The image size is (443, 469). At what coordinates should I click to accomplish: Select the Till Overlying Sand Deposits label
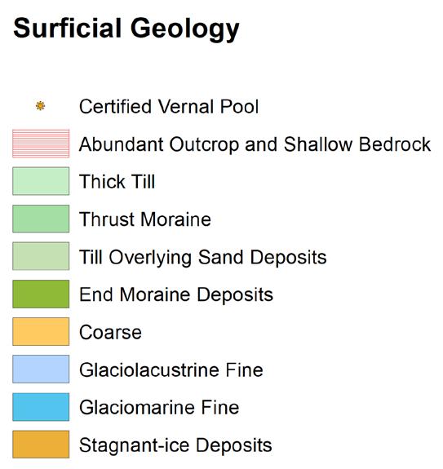click(x=203, y=258)
